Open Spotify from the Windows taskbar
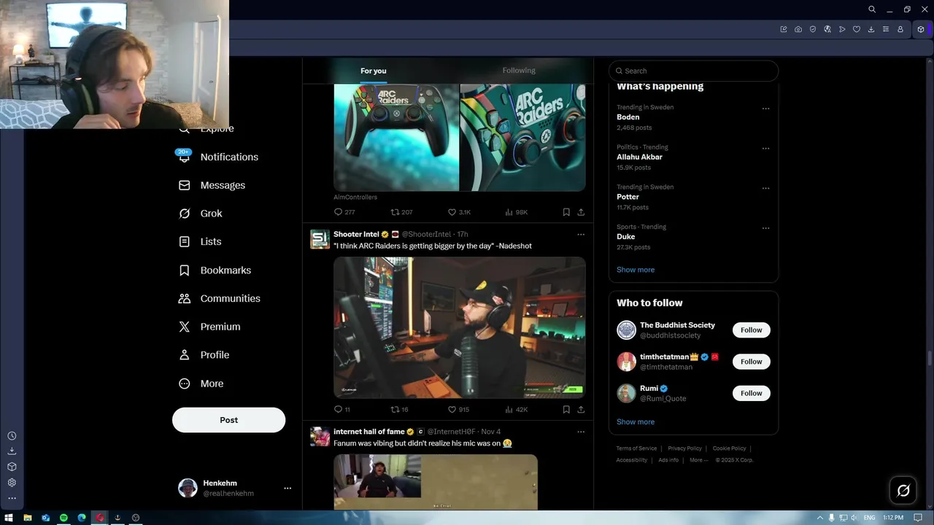934x525 pixels. tap(63, 518)
